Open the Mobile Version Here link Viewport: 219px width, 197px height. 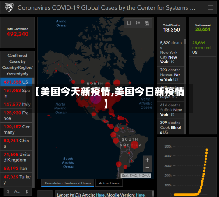tap(140, 195)
